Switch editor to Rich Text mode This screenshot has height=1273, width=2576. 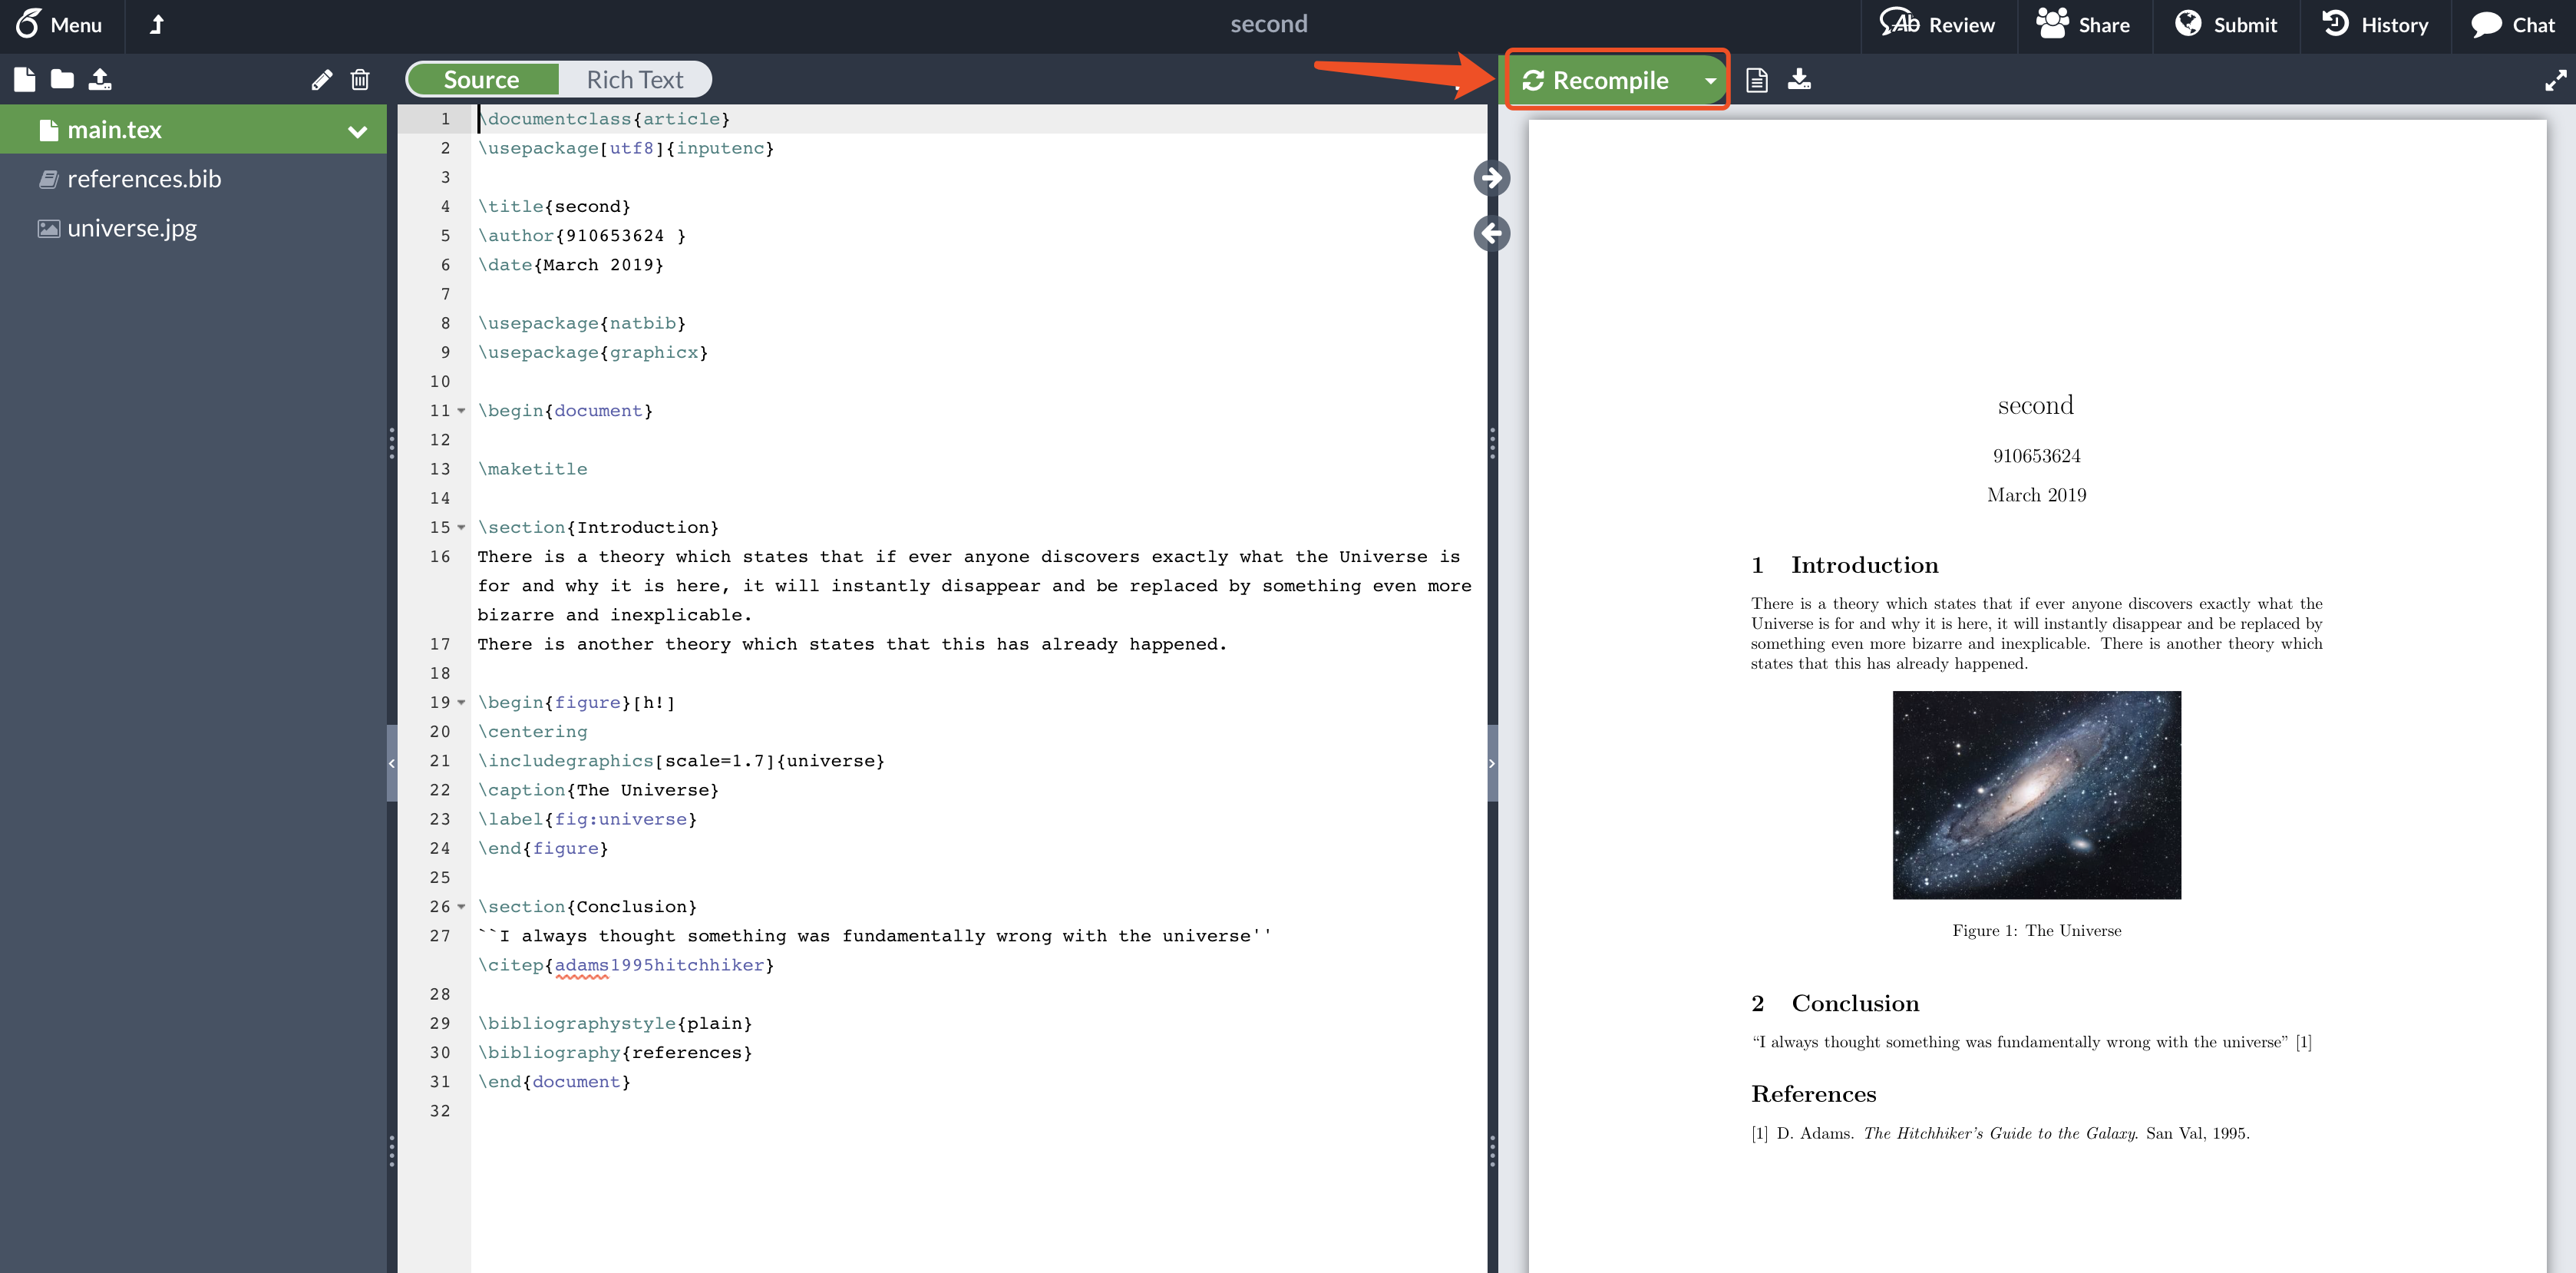tap(634, 80)
